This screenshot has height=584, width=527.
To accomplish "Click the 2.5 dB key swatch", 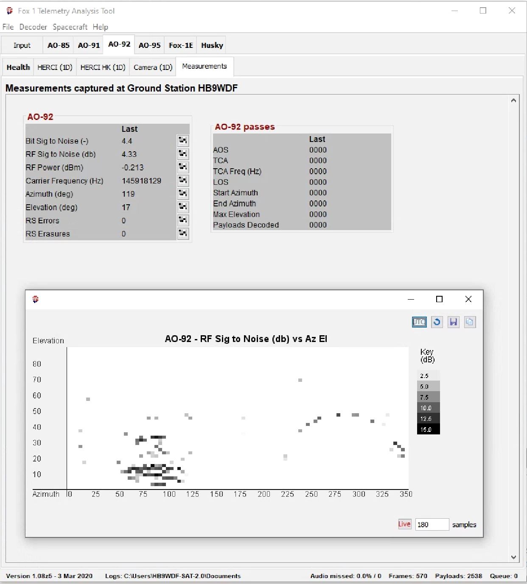I will [x=428, y=375].
